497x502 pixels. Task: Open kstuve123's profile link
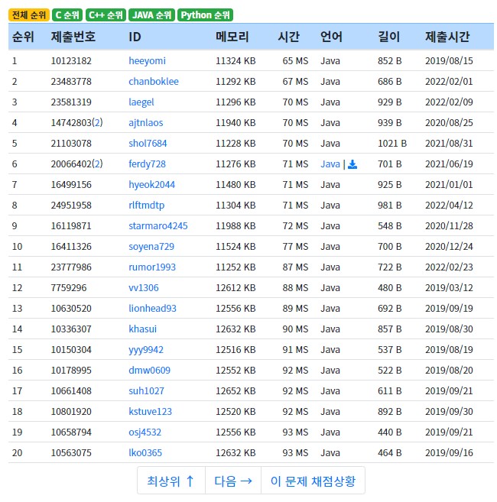[x=151, y=411]
